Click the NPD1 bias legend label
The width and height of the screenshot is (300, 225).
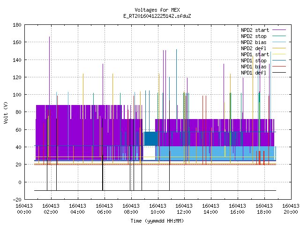[254, 67]
